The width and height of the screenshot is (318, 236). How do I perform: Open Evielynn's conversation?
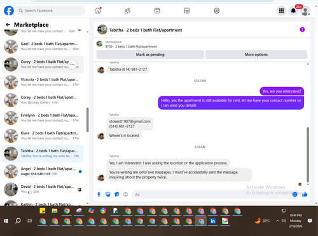point(43,118)
